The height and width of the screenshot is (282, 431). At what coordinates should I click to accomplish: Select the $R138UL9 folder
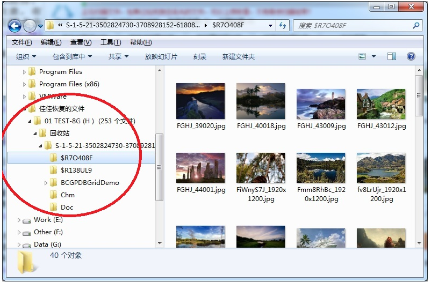click(71, 170)
